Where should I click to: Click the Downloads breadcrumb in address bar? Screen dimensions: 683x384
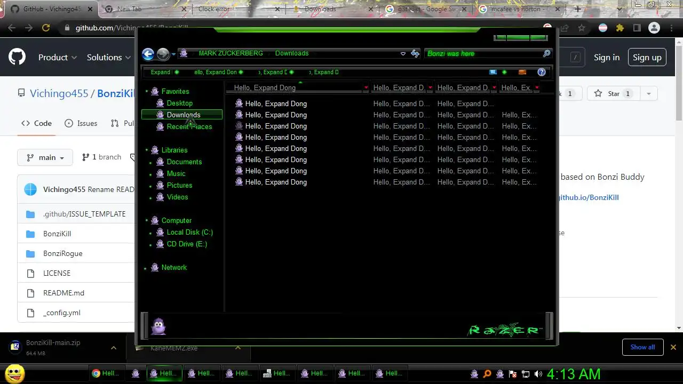[292, 53]
